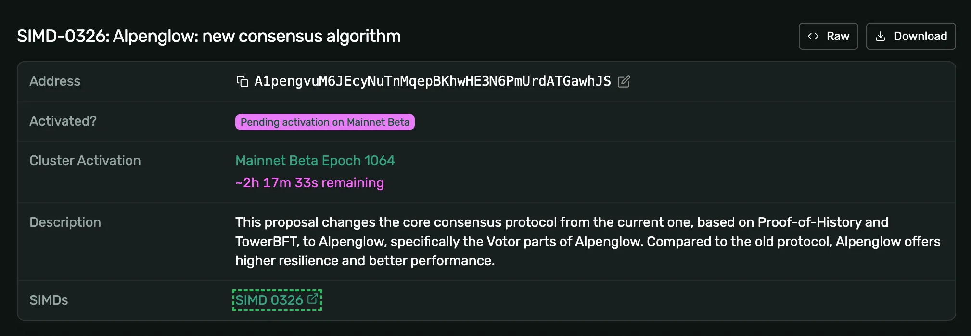Image resolution: width=971 pixels, height=336 pixels.
Task: Click the Activated? row label
Action: pyautogui.click(x=63, y=121)
